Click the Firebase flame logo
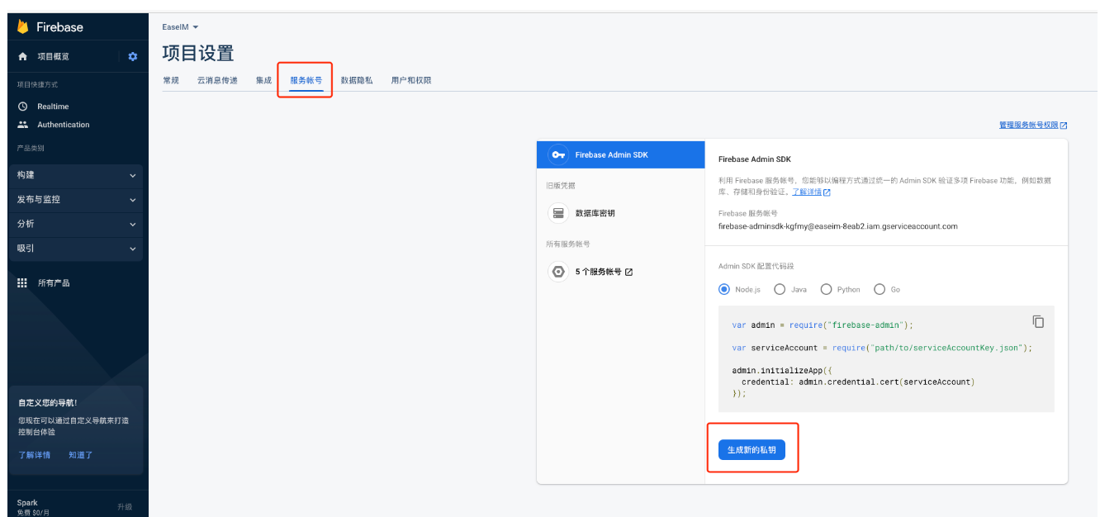The height and width of the screenshot is (517, 1119). coord(23,27)
